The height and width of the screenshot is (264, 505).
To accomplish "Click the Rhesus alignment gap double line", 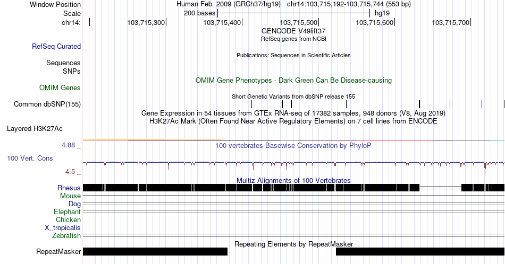I will (x=440, y=188).
